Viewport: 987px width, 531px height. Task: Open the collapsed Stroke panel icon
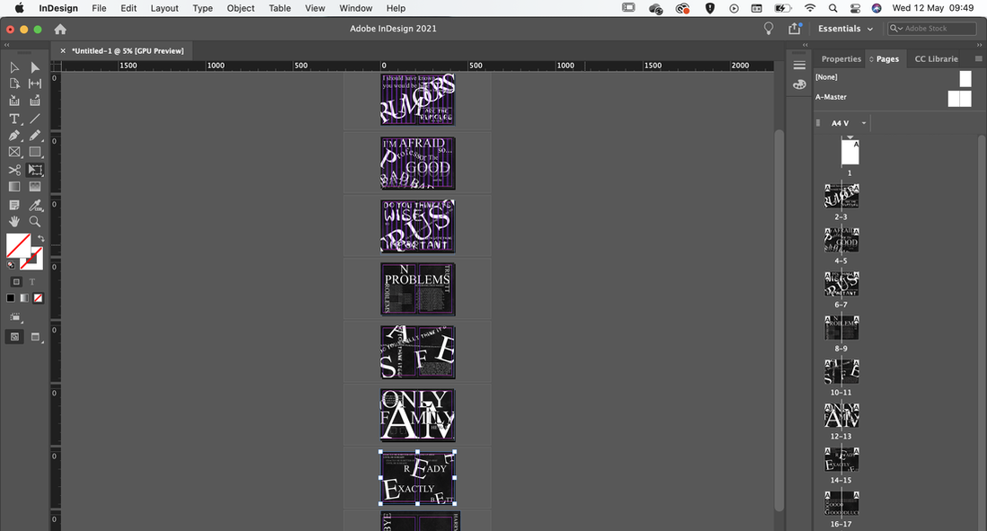pyautogui.click(x=799, y=66)
